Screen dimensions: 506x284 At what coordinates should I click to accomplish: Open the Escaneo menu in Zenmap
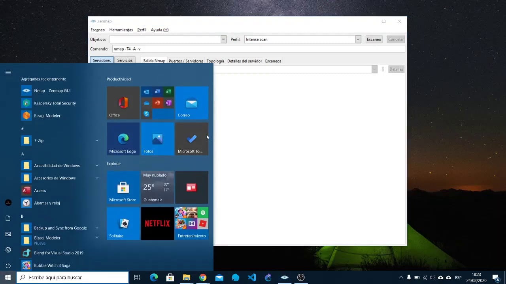click(98, 30)
